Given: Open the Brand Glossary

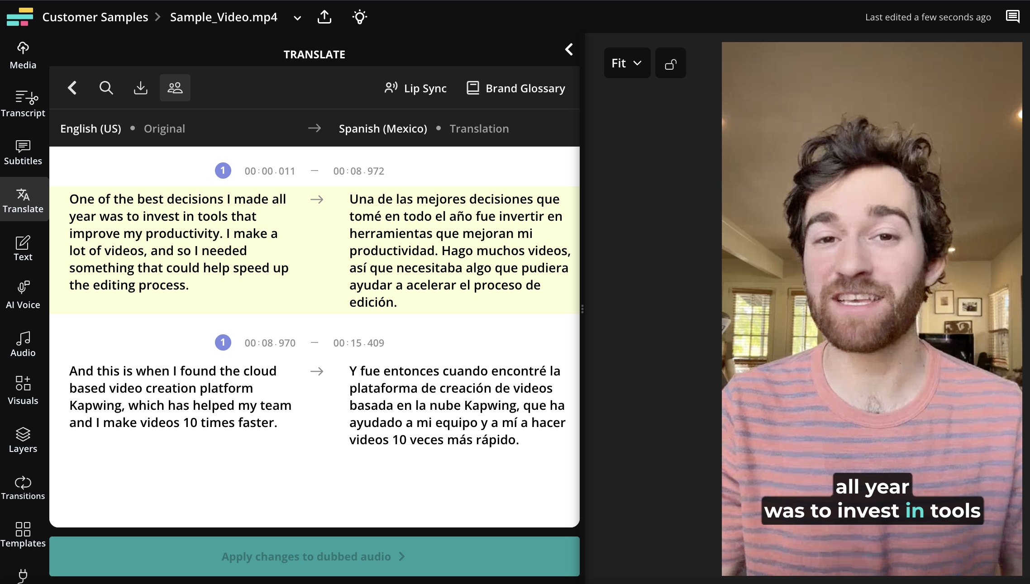Looking at the screenshot, I should pyautogui.click(x=516, y=88).
